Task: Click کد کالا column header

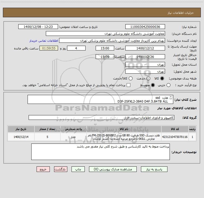Action: click(175, 129)
